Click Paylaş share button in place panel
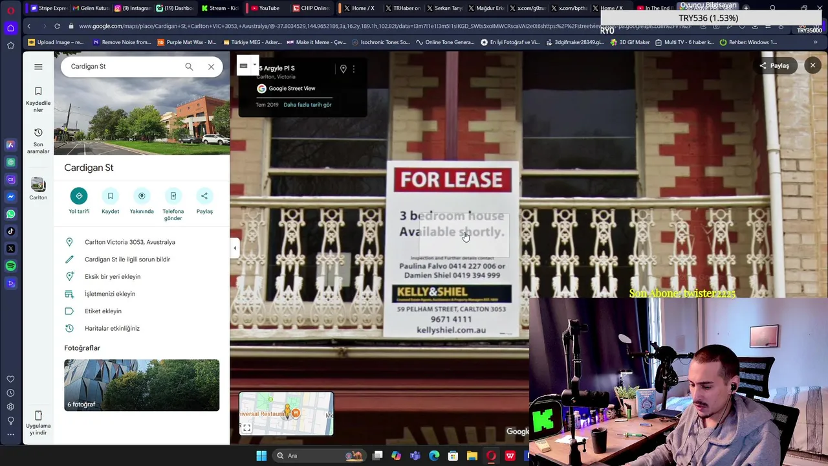 pos(204,201)
